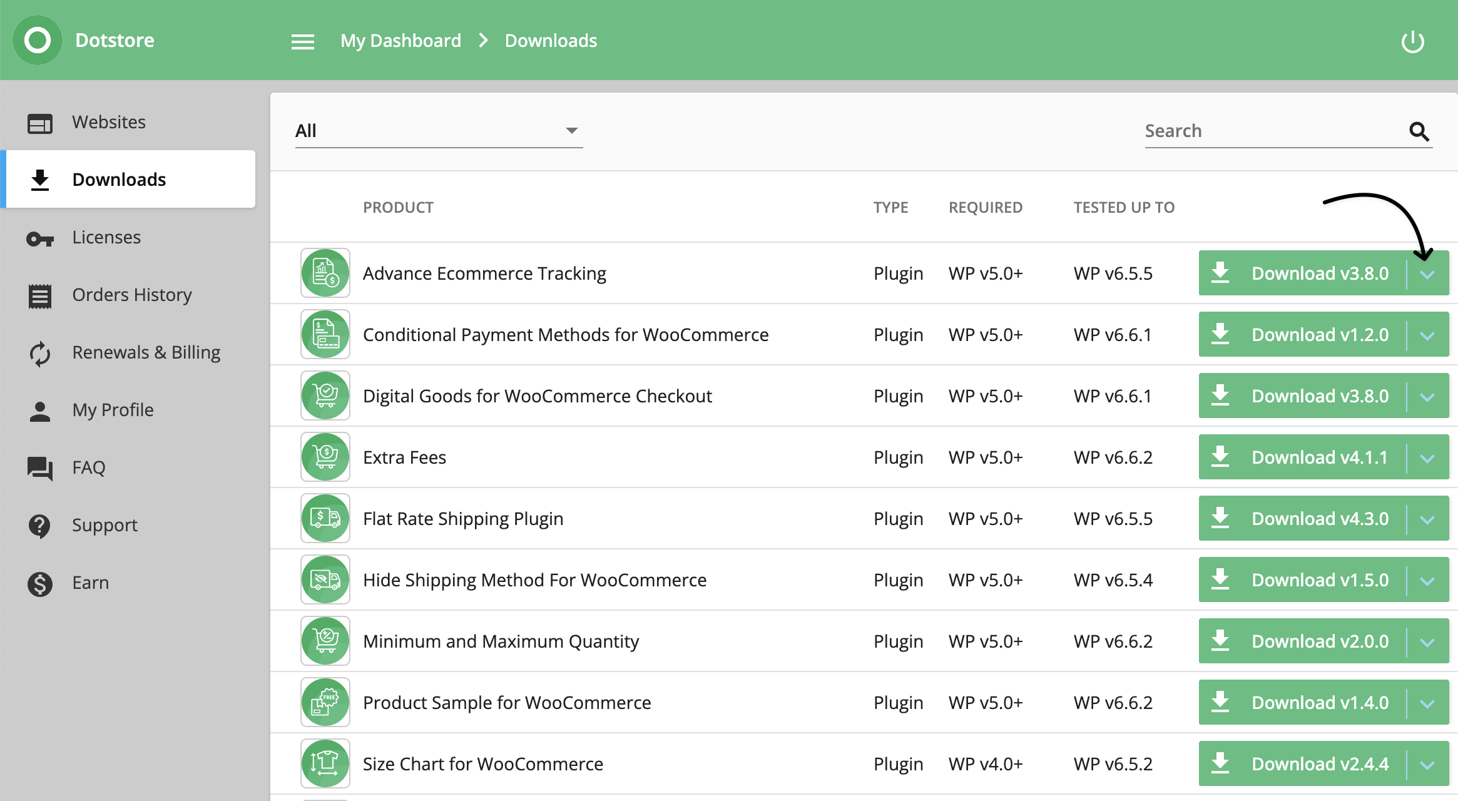
Task: Download v3.8.0 of Digital Goods Checkout
Action: (1302, 395)
